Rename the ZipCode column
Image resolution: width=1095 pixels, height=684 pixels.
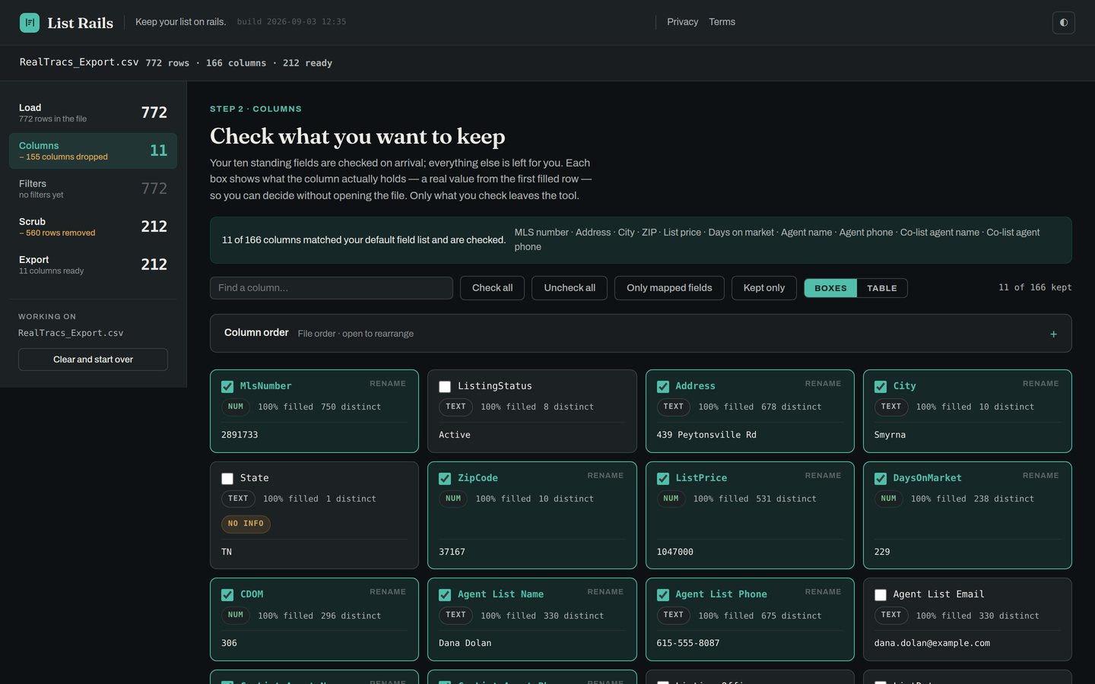point(605,476)
